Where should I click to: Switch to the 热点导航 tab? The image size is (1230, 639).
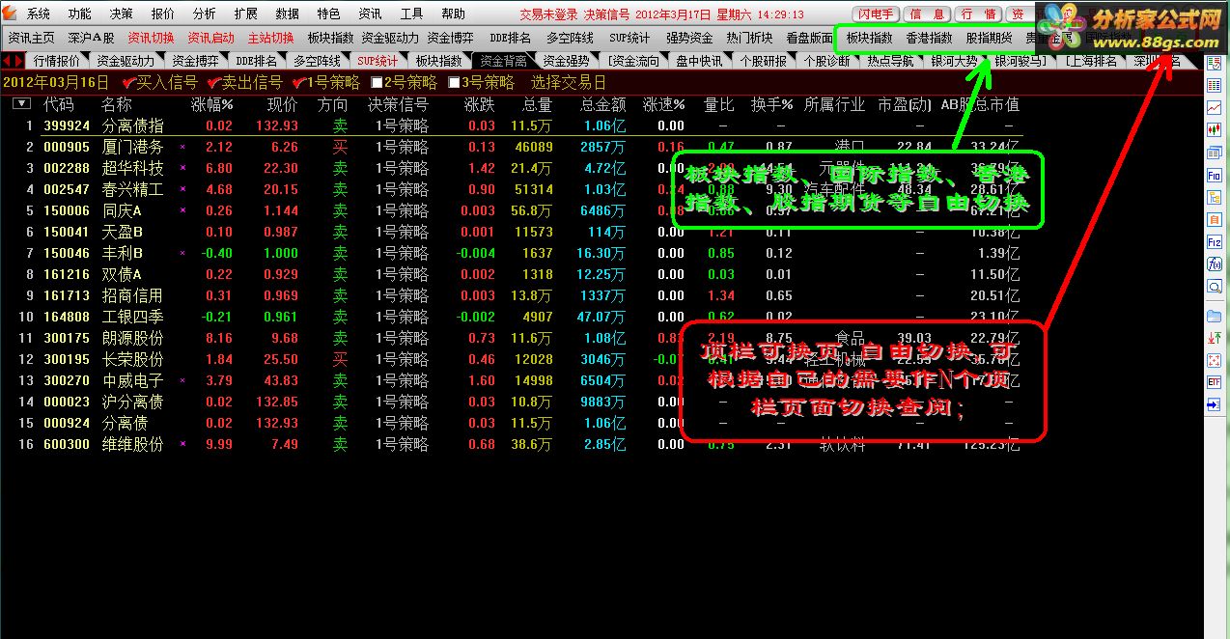890,61
